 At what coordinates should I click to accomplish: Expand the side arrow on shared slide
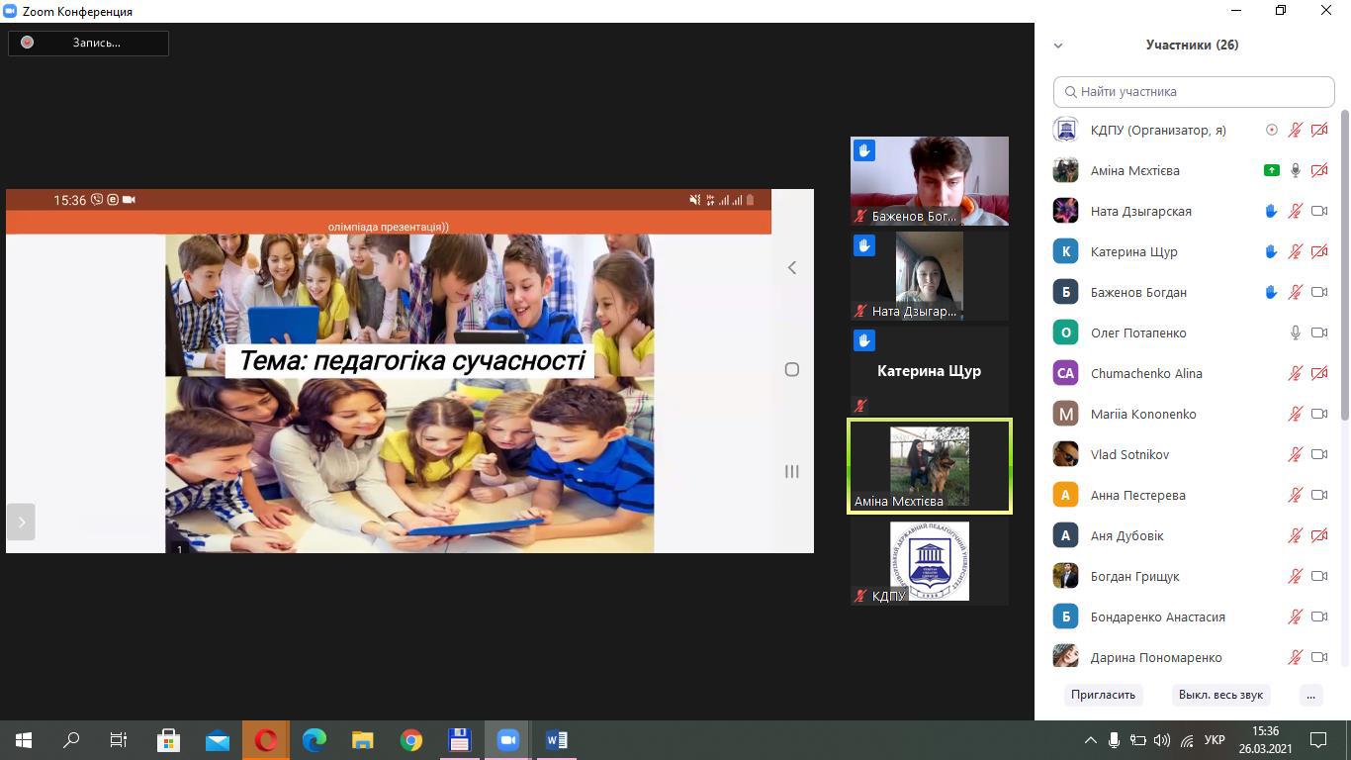[x=21, y=522]
